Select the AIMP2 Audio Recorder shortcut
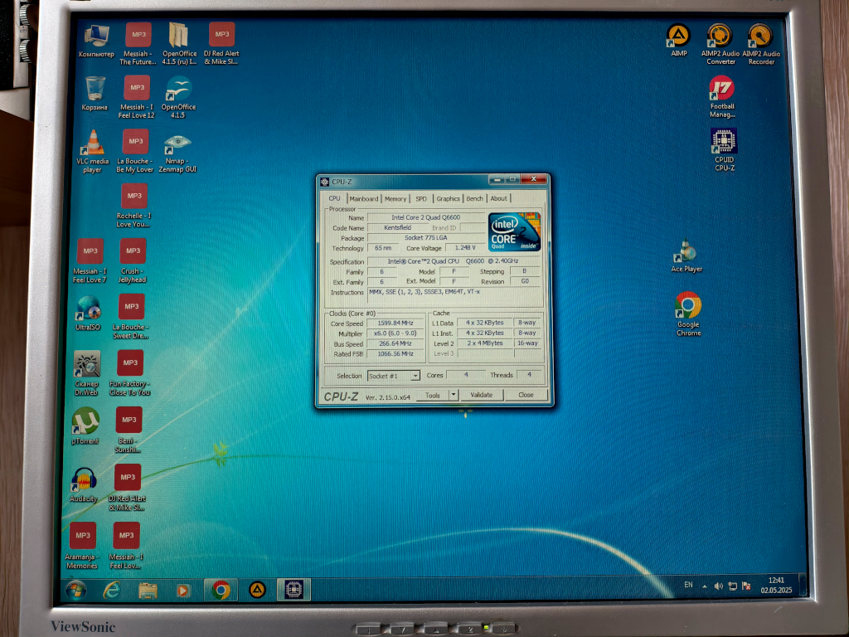Image resolution: width=849 pixels, height=637 pixels. pyautogui.click(x=761, y=44)
